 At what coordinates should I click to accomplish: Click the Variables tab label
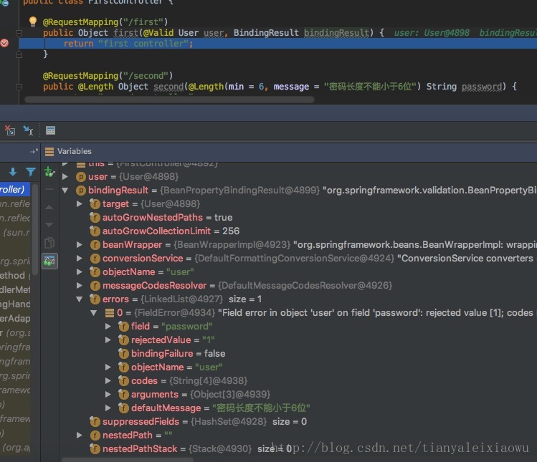click(75, 151)
